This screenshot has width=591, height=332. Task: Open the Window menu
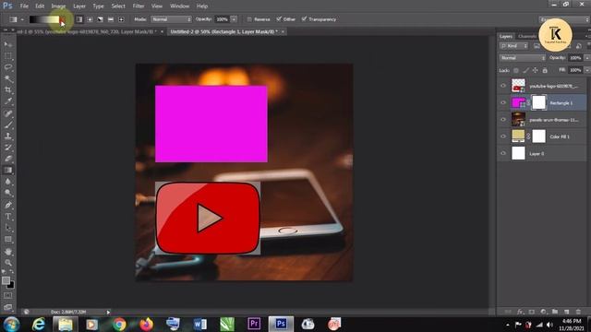[x=179, y=6]
